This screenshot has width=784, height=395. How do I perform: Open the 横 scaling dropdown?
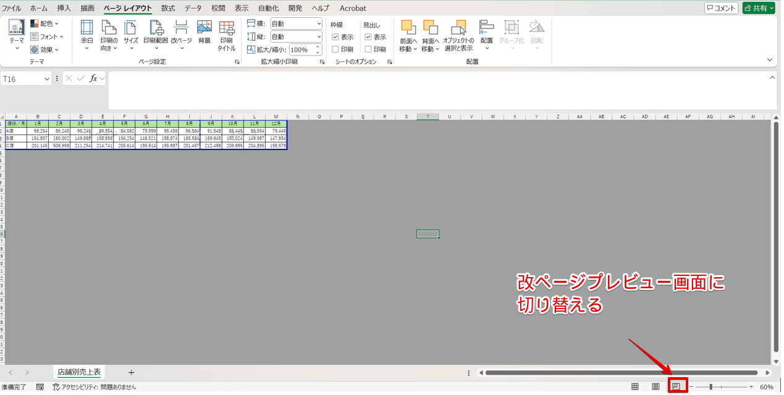point(320,23)
